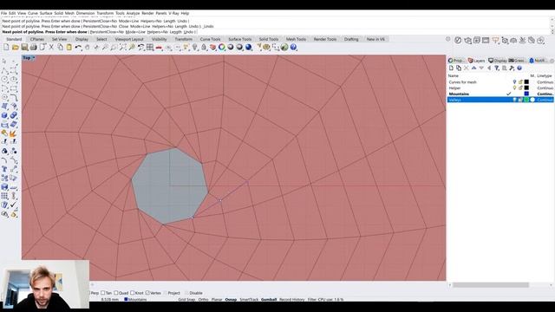Click the New Sublayer icon in Layers panel
The image size is (555, 312).
point(459,68)
